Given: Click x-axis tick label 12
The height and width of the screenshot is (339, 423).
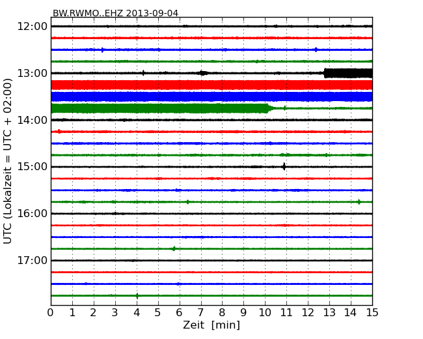Looking at the screenshot, I should pos(308,313).
